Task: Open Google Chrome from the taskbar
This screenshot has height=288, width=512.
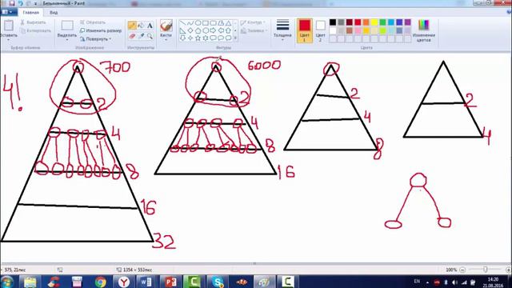Action: tap(100, 282)
